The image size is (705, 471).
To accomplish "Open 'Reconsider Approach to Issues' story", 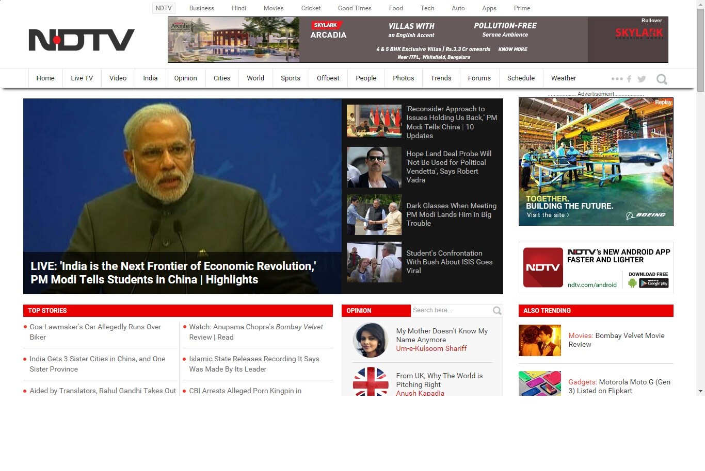I will (452, 122).
